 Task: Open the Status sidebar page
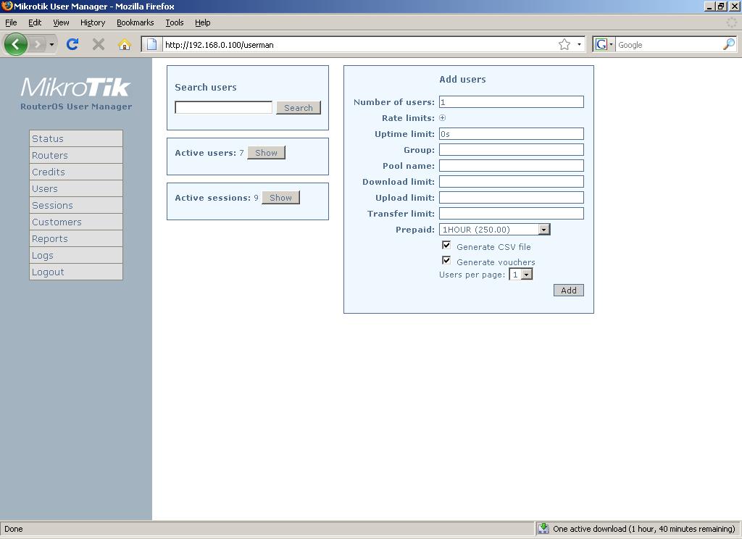[76, 138]
